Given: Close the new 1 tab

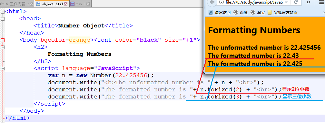Looking at the screenshot, I should click(x=88, y=4).
